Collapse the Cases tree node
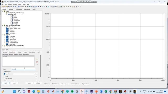 3,11
